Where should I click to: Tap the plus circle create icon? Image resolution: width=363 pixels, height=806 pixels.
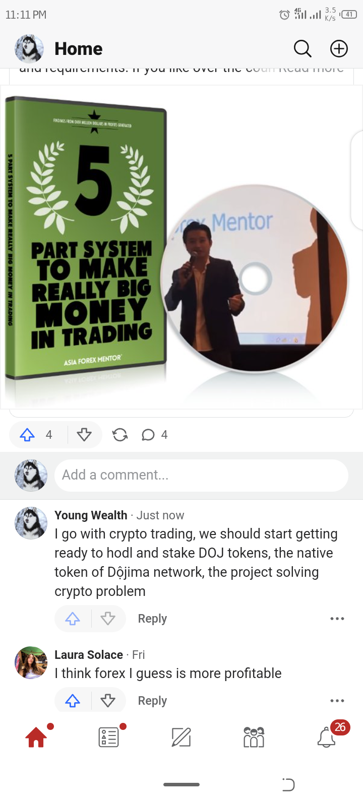tap(339, 48)
